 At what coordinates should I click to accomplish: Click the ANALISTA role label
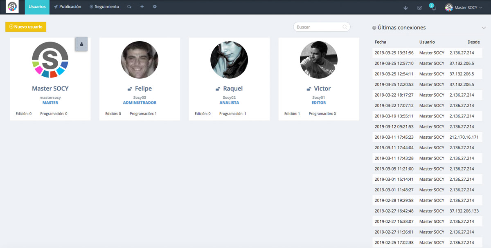(x=229, y=103)
